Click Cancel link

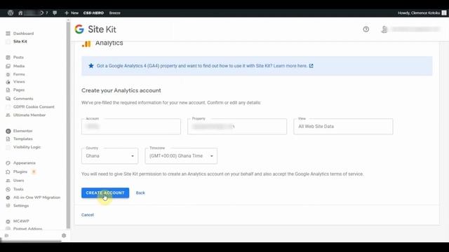pyautogui.click(x=88, y=215)
